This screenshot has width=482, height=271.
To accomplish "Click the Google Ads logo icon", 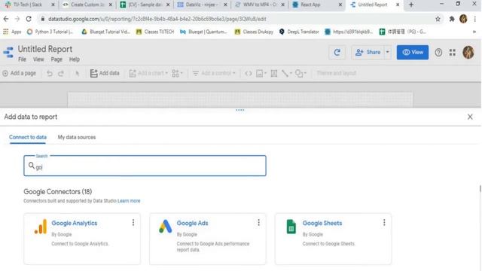I will coord(166,227).
